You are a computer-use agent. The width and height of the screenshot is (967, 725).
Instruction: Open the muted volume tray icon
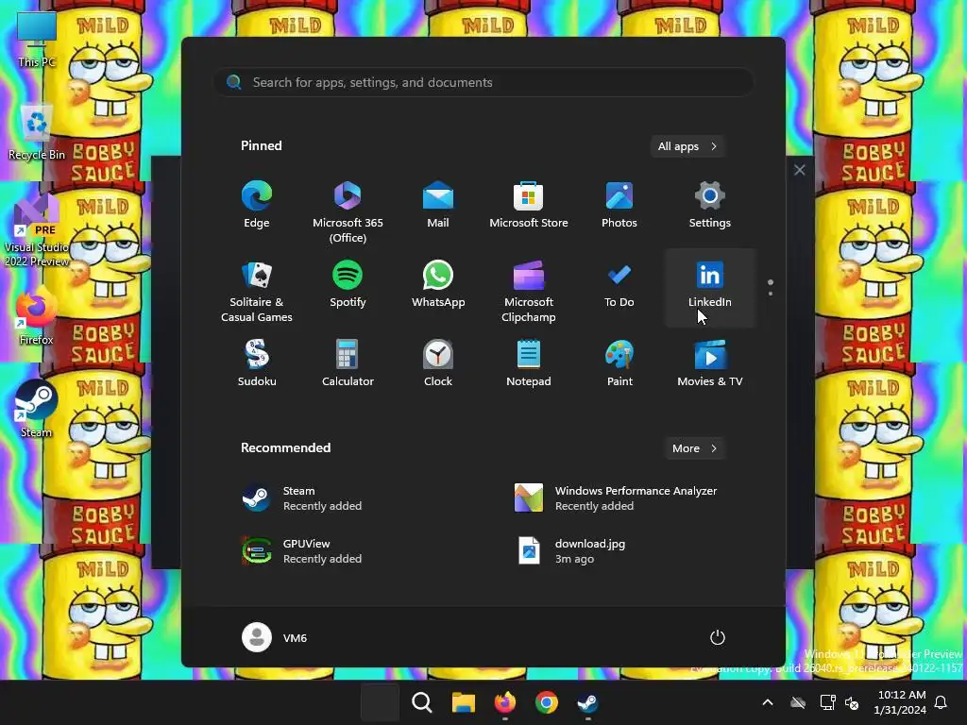point(852,702)
